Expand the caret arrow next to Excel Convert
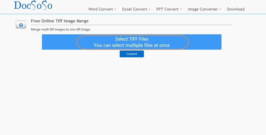The image size is (266, 135). click(x=149, y=9)
